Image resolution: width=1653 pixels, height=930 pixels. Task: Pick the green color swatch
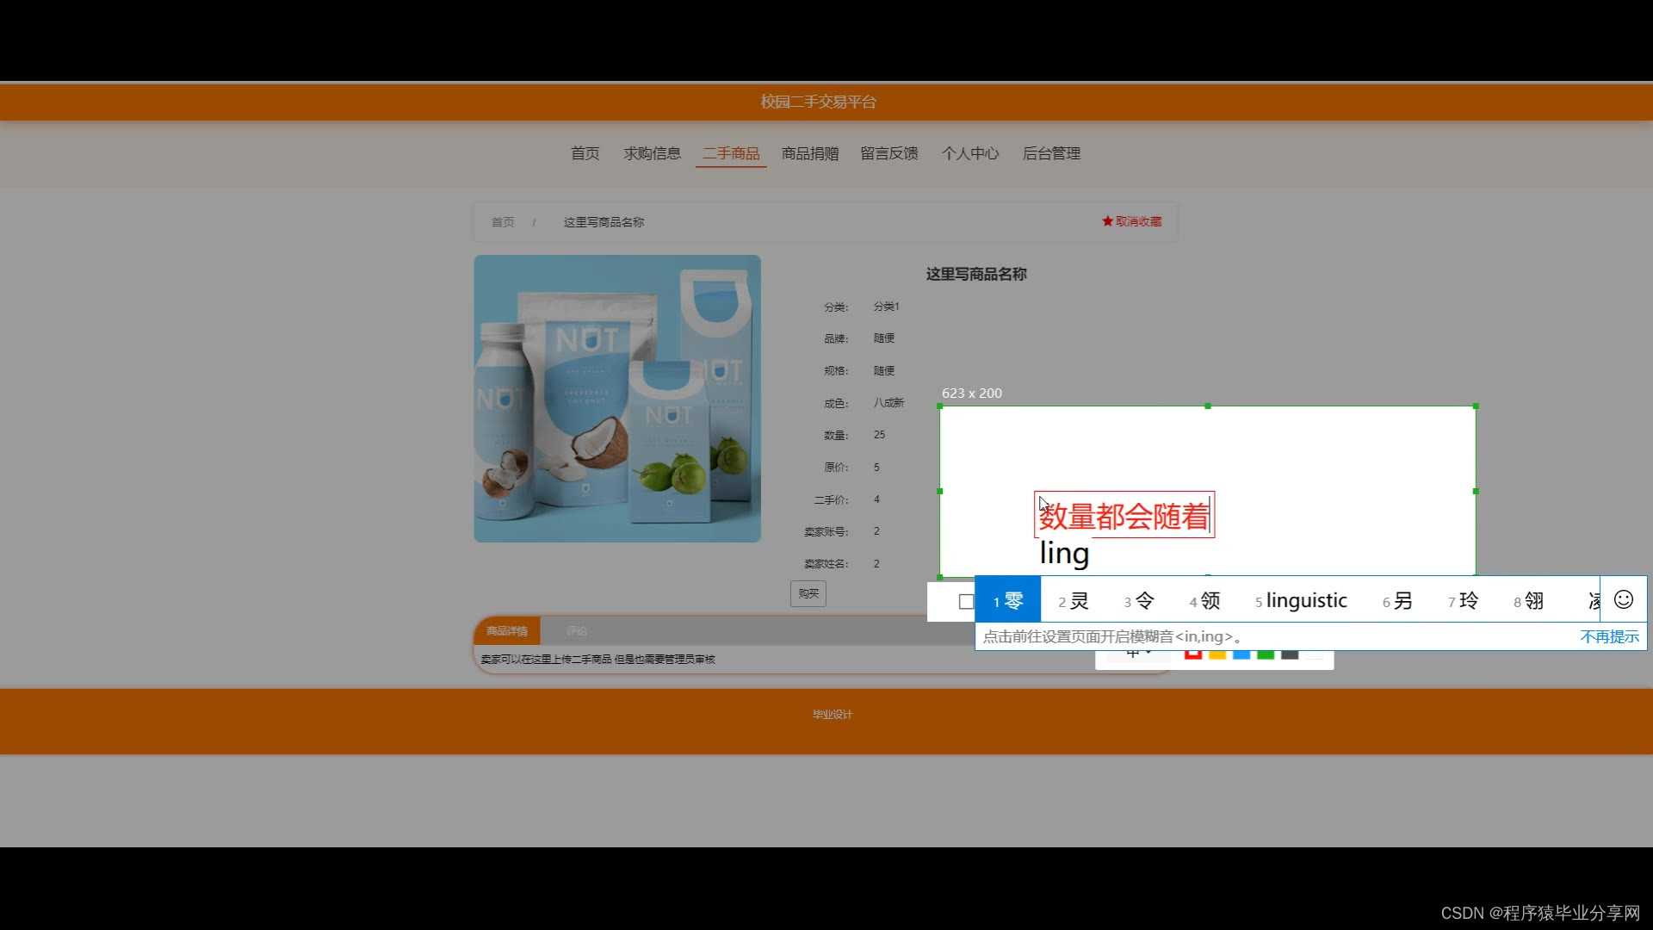pyautogui.click(x=1266, y=655)
